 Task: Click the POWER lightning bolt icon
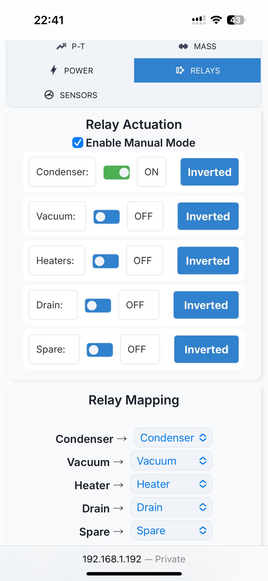pos(53,70)
